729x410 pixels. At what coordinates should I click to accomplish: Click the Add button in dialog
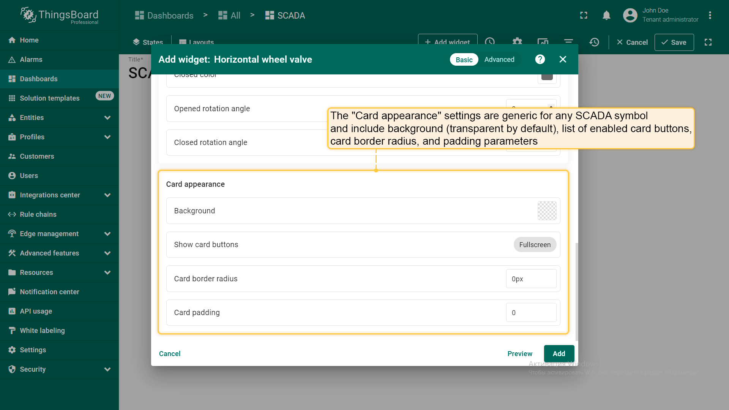pos(559,354)
